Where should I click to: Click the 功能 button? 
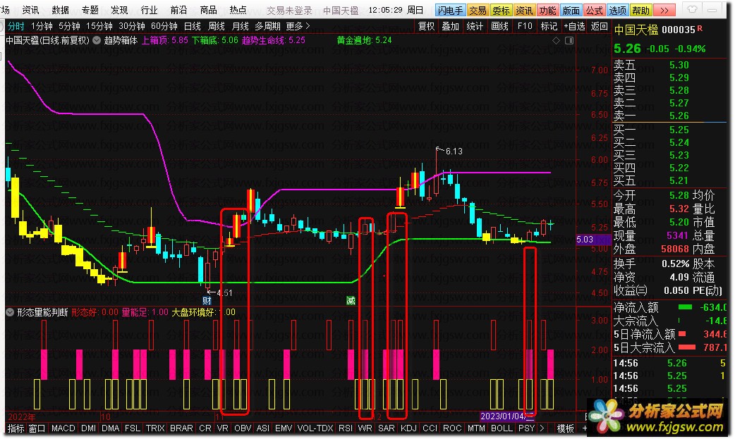click(547, 11)
